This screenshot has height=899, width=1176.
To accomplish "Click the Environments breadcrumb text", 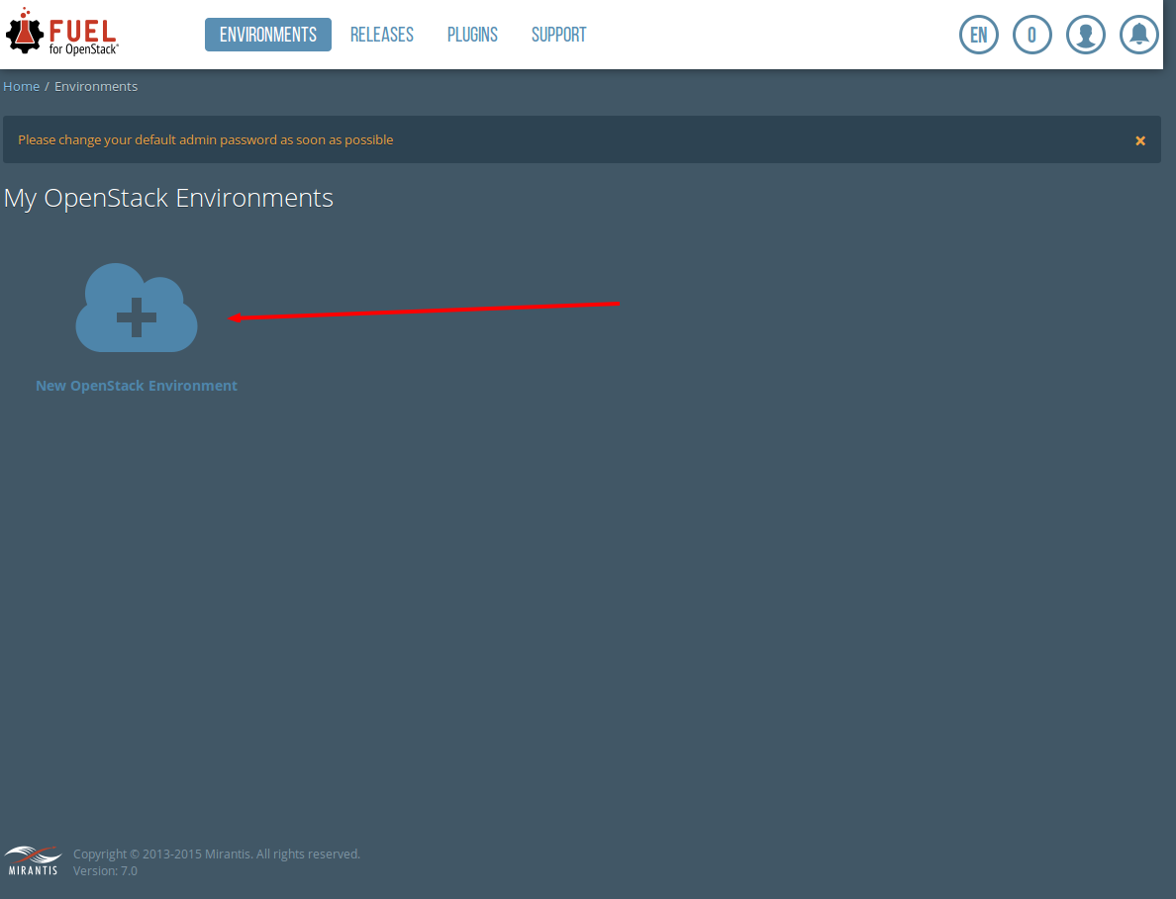I will pyautogui.click(x=96, y=86).
